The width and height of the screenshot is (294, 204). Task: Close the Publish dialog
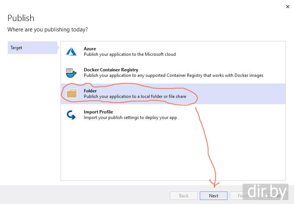pos(287,7)
